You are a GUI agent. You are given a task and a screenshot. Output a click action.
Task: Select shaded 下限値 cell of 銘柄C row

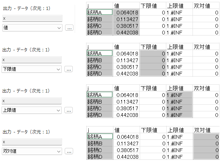click(x=153, y=67)
